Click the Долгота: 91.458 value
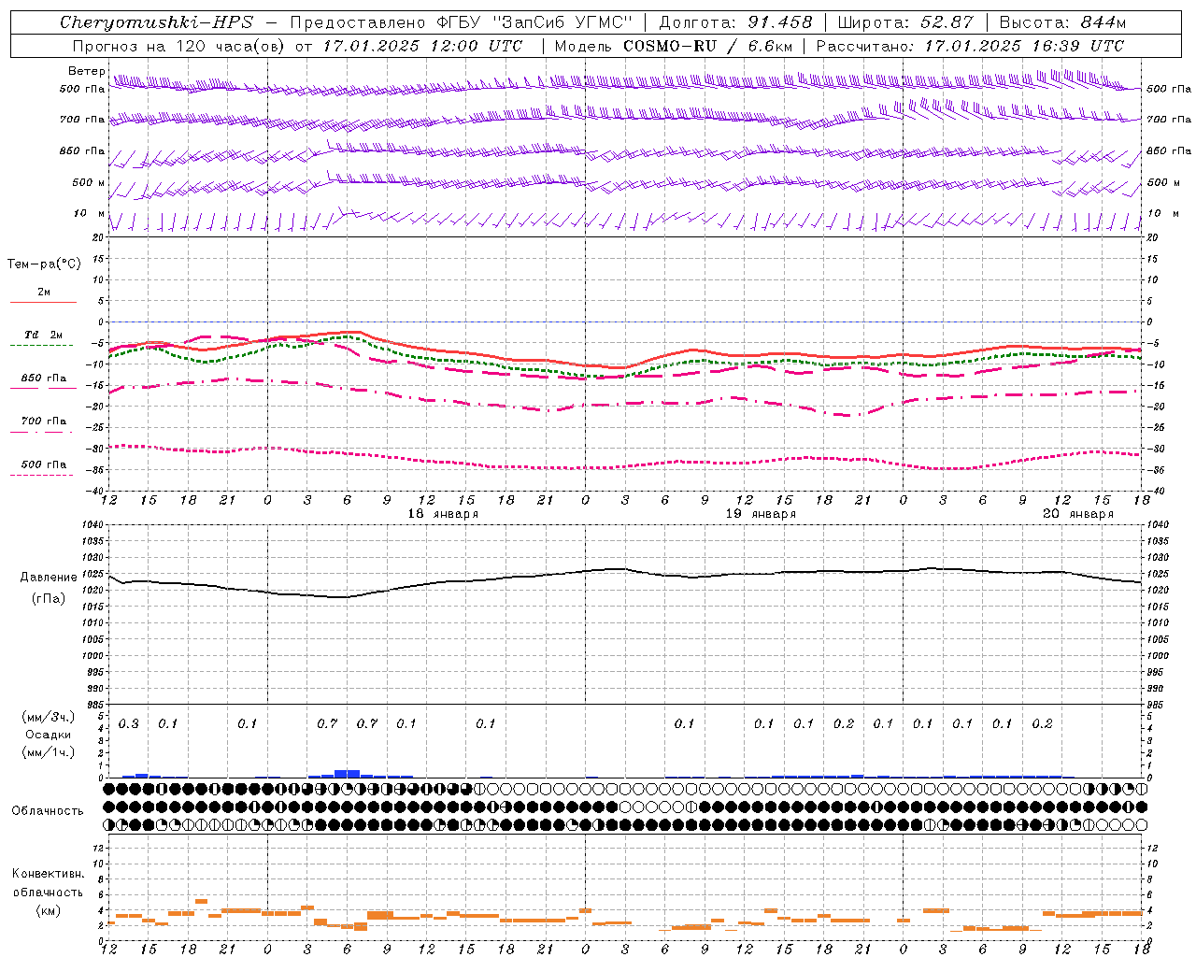Viewport: 1196px width, 957px height. pyautogui.click(x=735, y=22)
